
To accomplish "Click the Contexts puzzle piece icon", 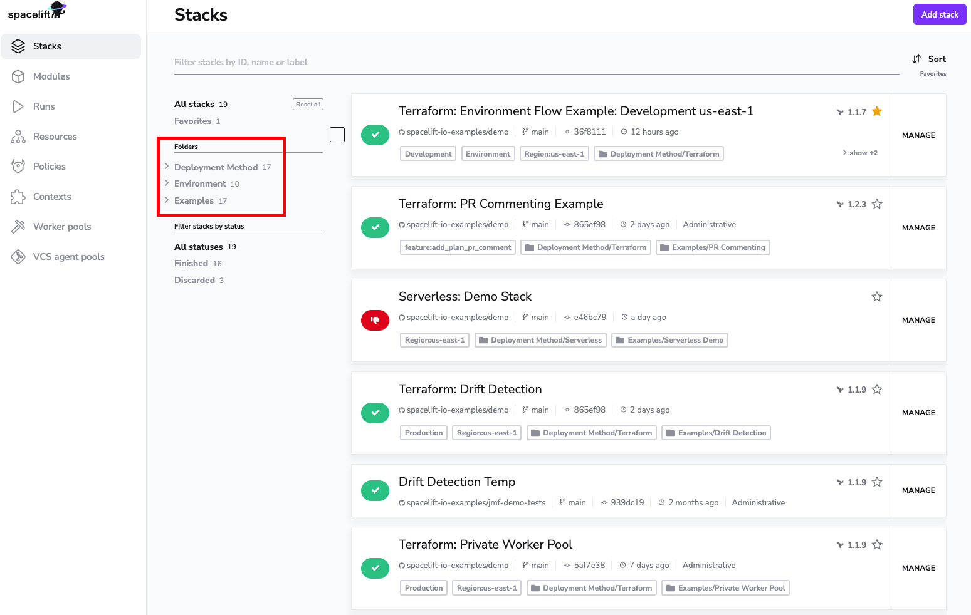I will (18, 197).
